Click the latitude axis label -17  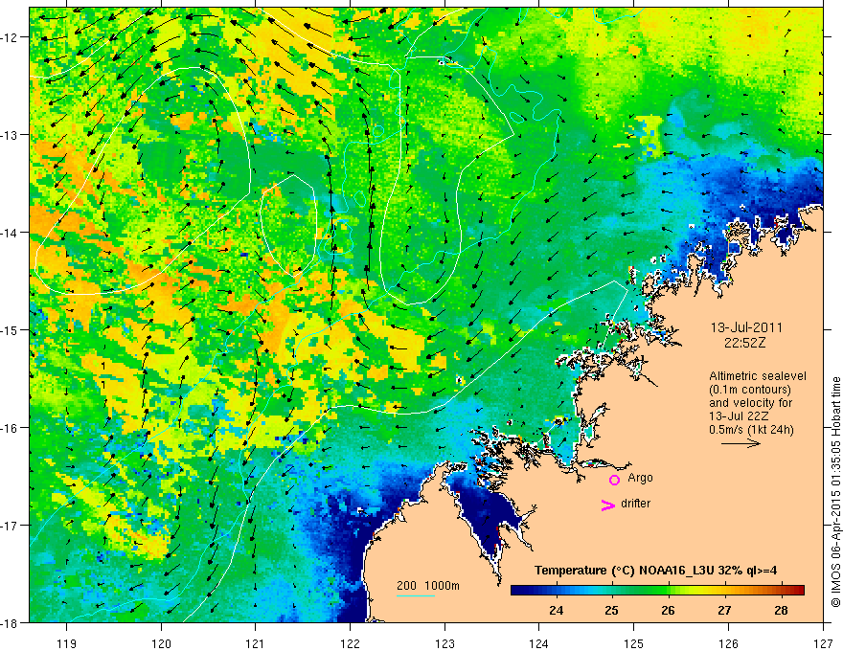click(x=11, y=526)
